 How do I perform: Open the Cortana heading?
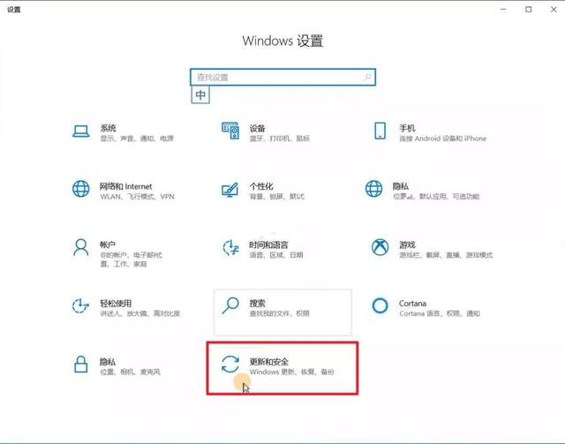[x=412, y=303]
